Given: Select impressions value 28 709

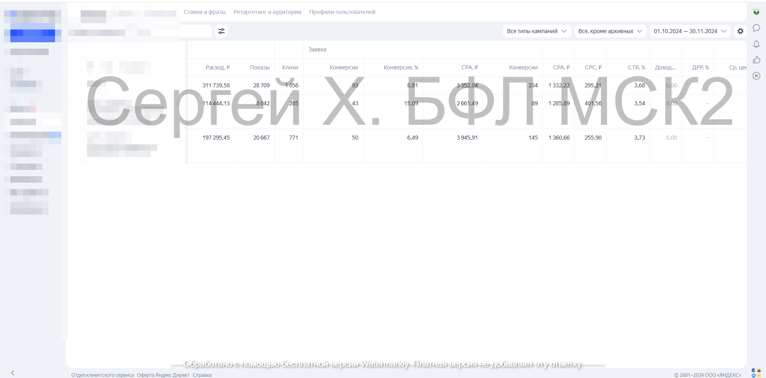Looking at the screenshot, I should [x=261, y=85].
